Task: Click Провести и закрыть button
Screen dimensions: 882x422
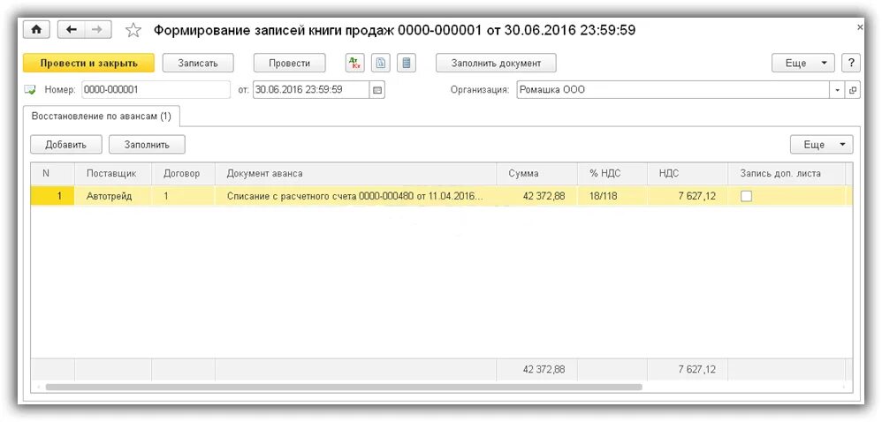Action: [89, 63]
